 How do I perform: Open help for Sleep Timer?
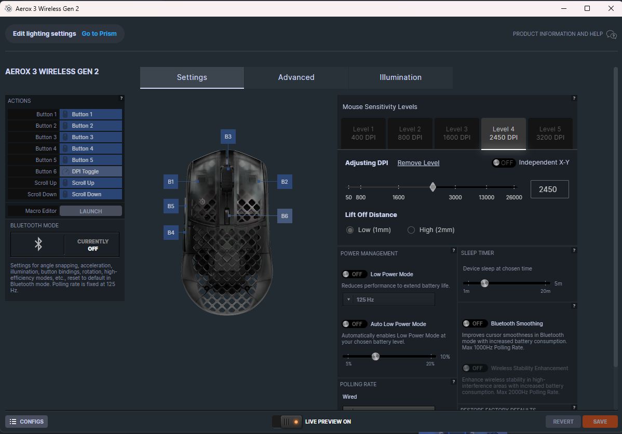click(x=574, y=250)
